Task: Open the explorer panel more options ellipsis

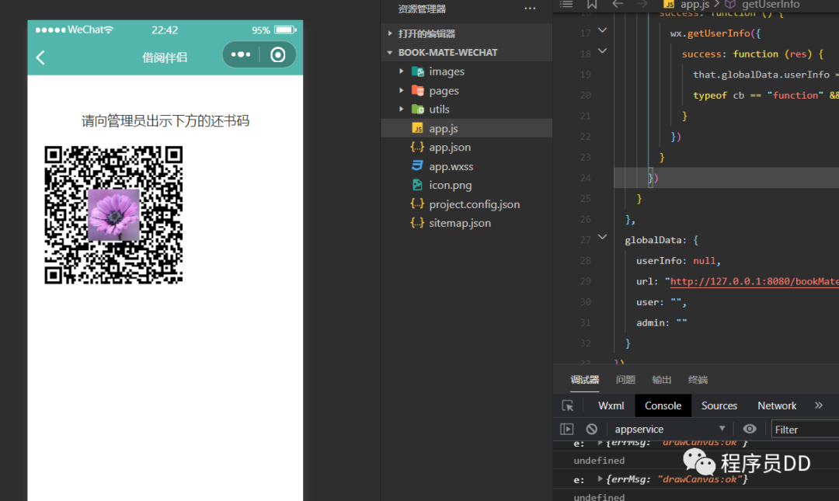Action: [x=530, y=9]
